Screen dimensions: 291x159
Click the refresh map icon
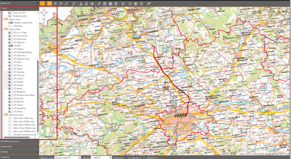tap(74, 3)
